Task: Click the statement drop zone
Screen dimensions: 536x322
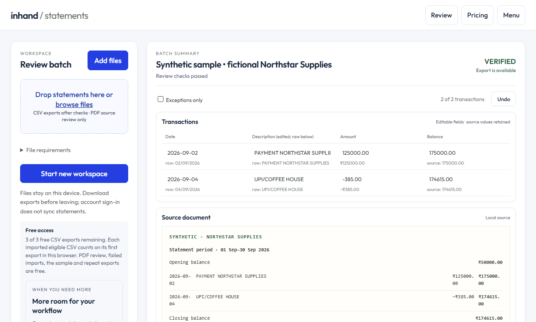Action: [74, 106]
